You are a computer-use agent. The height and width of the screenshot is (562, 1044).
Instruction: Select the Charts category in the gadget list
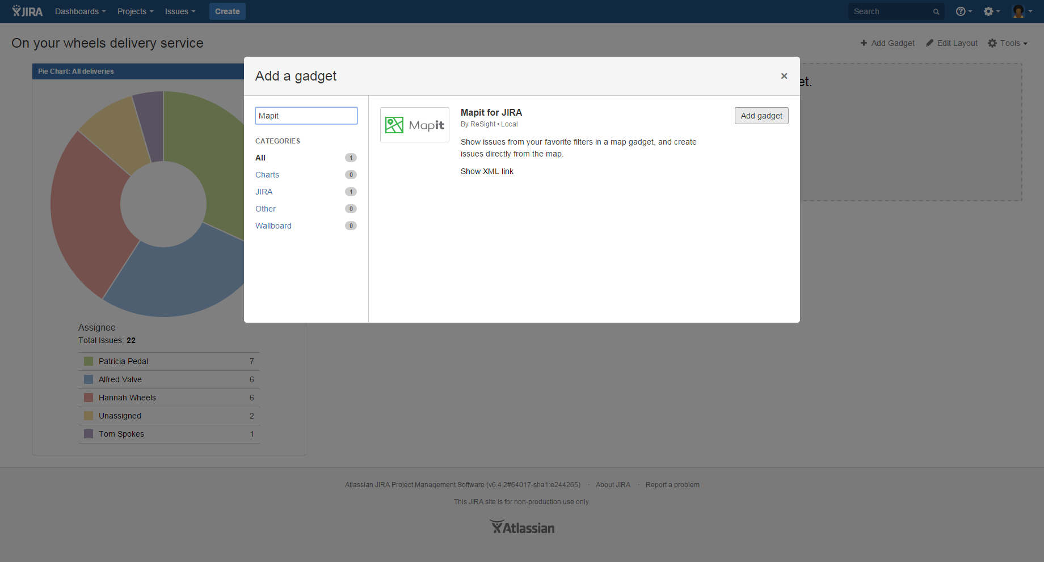pyautogui.click(x=267, y=175)
